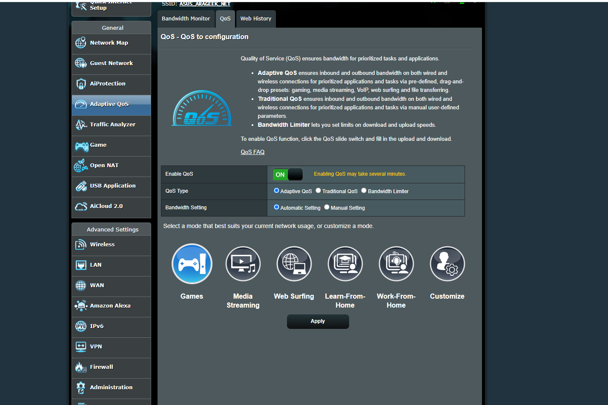Select the Learn-From-Home mode icon

[x=345, y=264]
